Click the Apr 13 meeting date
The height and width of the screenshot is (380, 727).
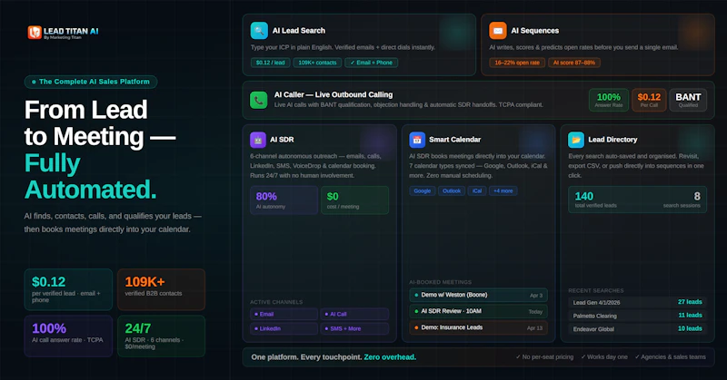click(x=534, y=327)
